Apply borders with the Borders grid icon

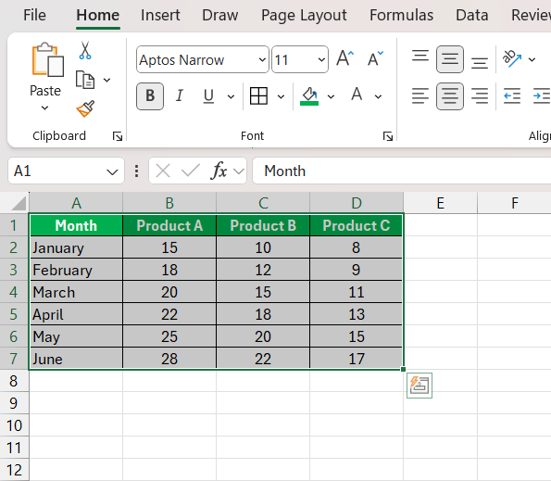click(x=258, y=96)
